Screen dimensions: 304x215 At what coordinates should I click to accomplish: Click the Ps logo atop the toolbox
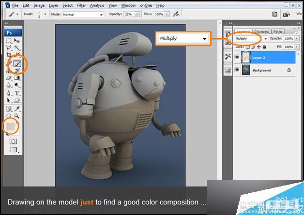(13, 32)
